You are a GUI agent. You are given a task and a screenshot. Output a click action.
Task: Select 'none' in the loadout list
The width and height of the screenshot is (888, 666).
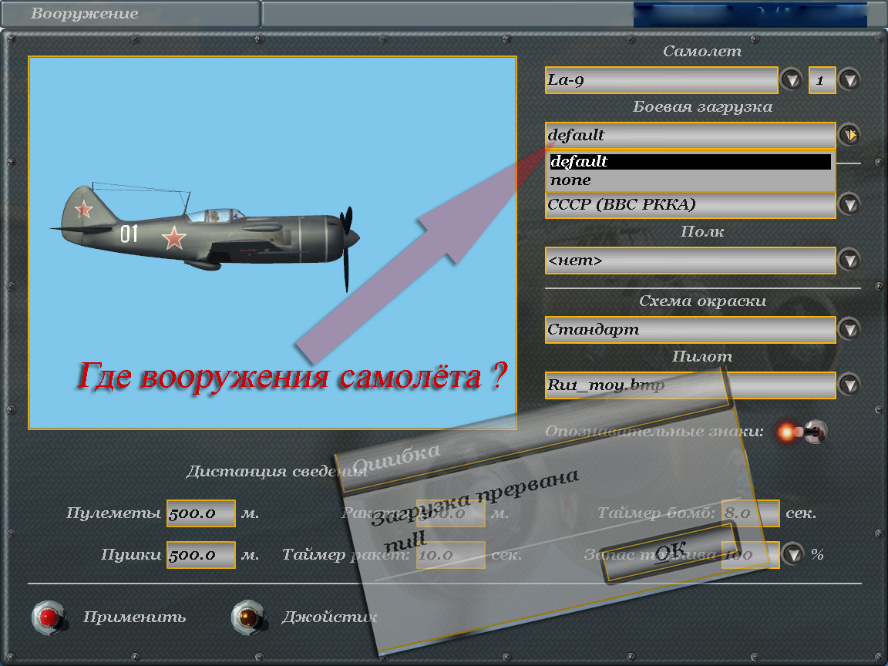pyautogui.click(x=691, y=180)
